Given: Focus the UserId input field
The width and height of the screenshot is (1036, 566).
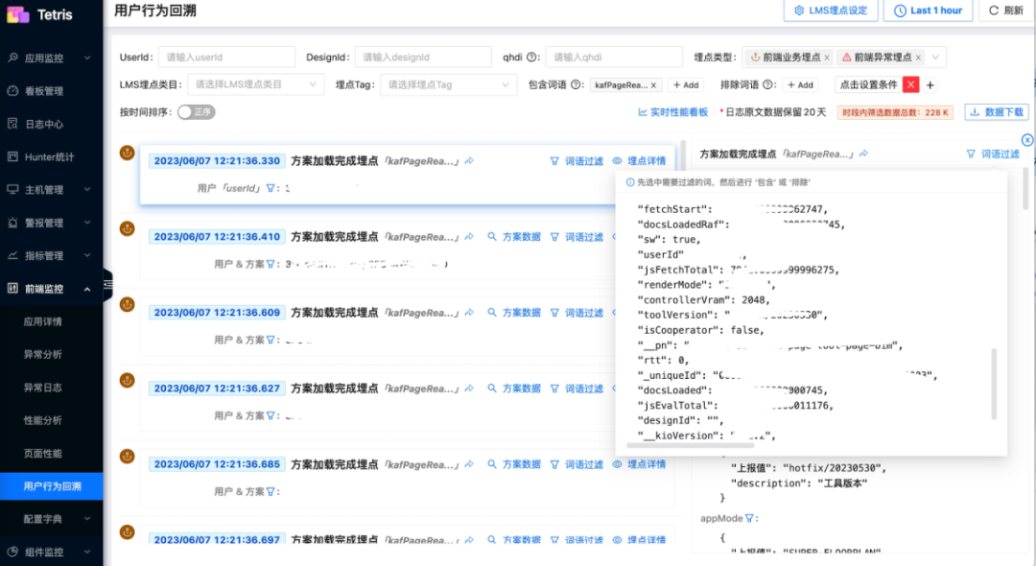Looking at the screenshot, I should (226, 58).
